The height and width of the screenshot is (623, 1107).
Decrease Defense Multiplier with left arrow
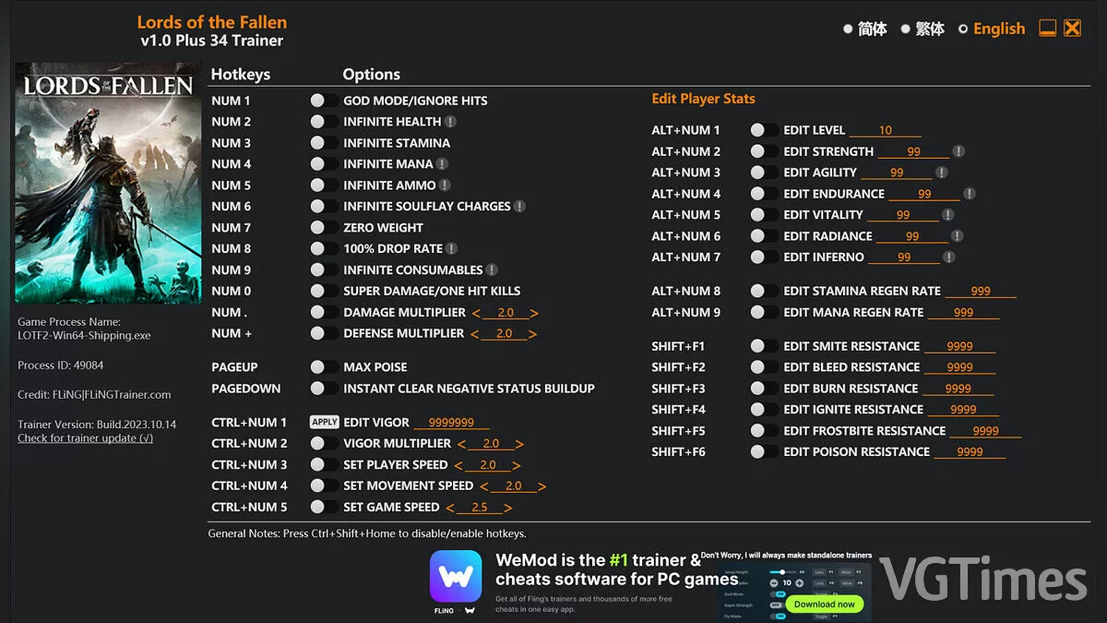[475, 334]
